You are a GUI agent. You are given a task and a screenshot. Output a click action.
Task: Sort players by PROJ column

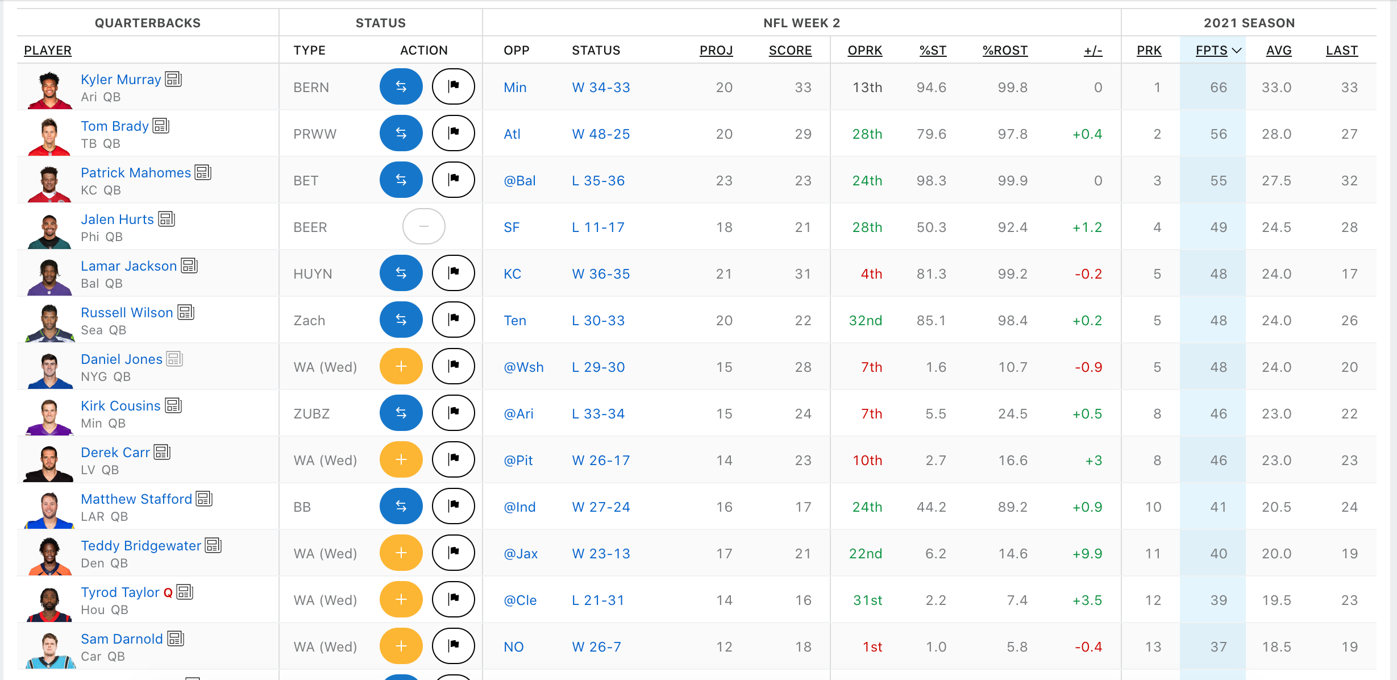tap(716, 50)
